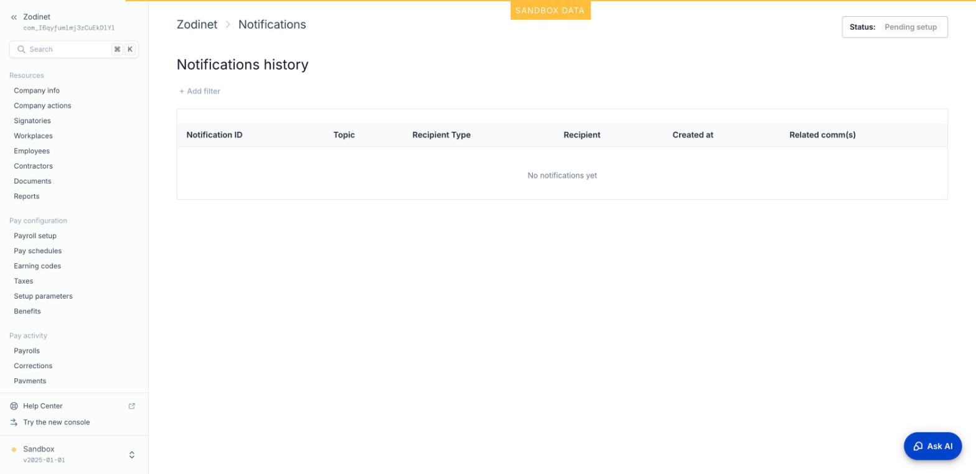The image size is (976, 474).
Task: Open Pay schedules
Action: (x=37, y=251)
